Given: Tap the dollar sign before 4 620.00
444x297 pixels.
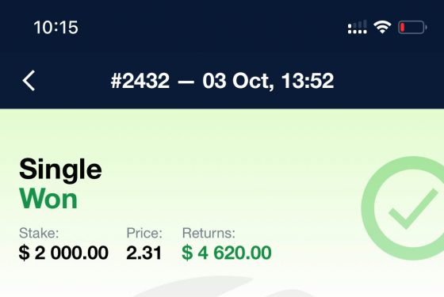Looking at the screenshot, I should (x=187, y=253).
